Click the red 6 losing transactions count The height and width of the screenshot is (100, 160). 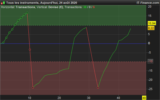click(94, 7)
